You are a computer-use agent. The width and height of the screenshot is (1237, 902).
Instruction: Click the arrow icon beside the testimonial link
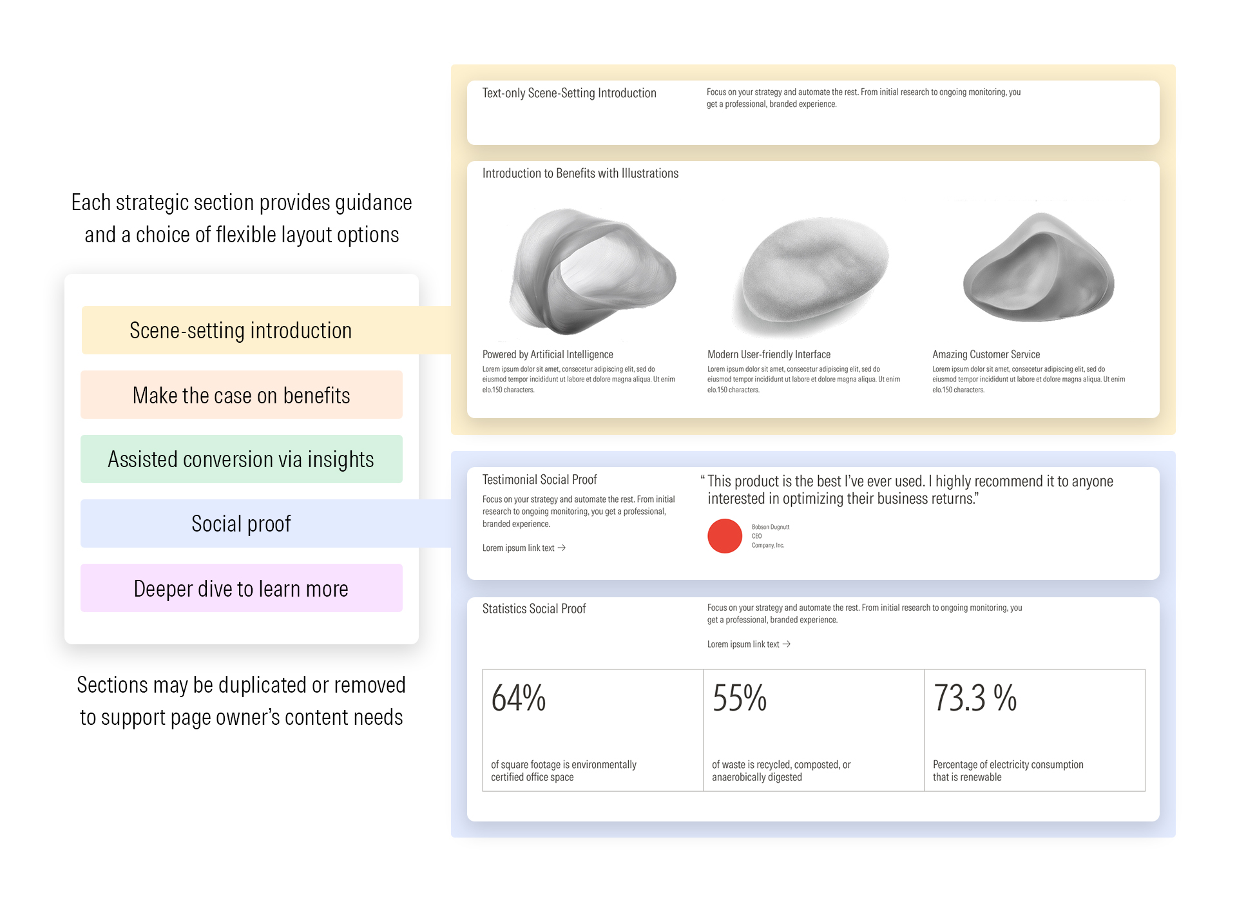(x=562, y=548)
